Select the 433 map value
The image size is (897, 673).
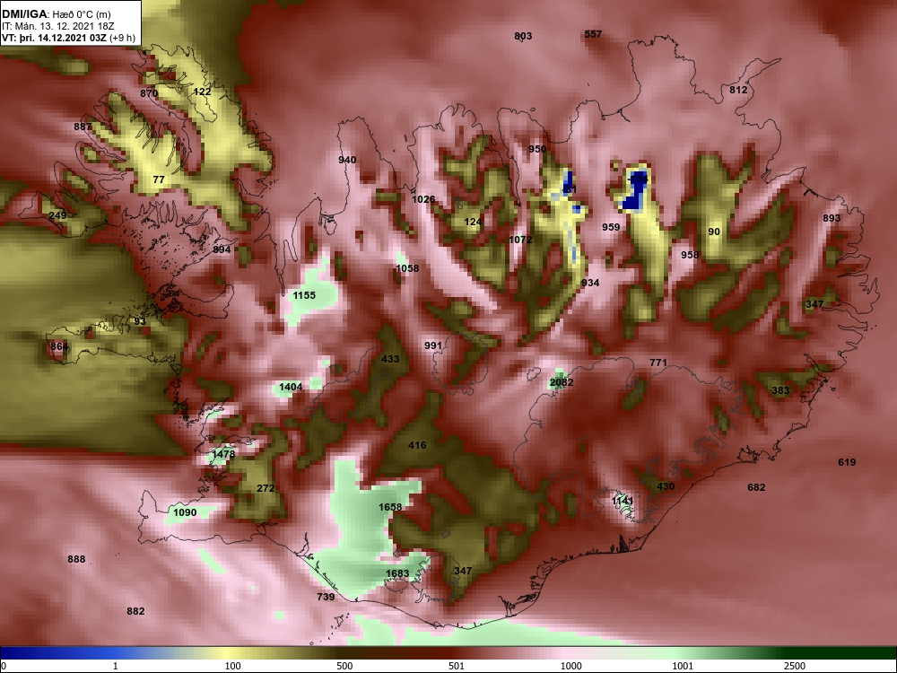coord(390,360)
